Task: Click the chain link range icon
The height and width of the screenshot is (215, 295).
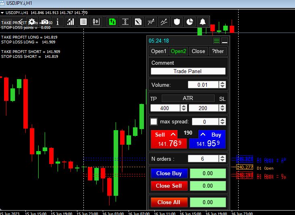Action: click(x=125, y=22)
